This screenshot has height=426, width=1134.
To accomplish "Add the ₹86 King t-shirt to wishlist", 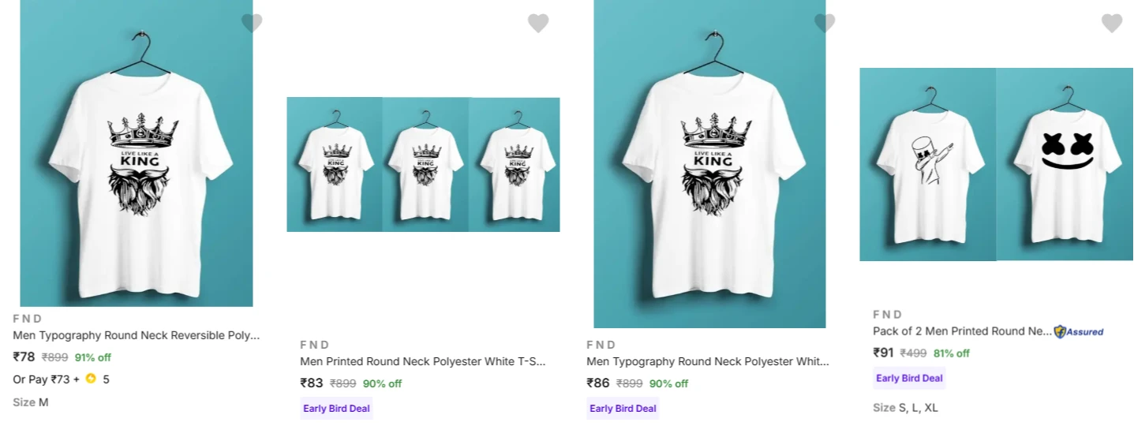I will (825, 23).
